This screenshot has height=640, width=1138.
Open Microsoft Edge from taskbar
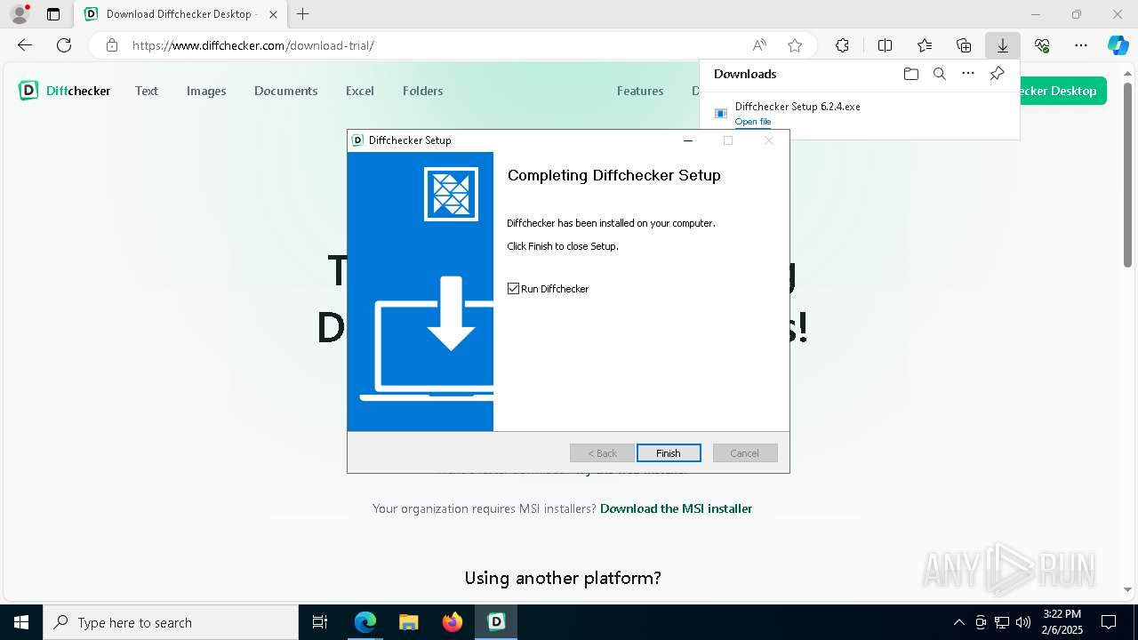365,622
